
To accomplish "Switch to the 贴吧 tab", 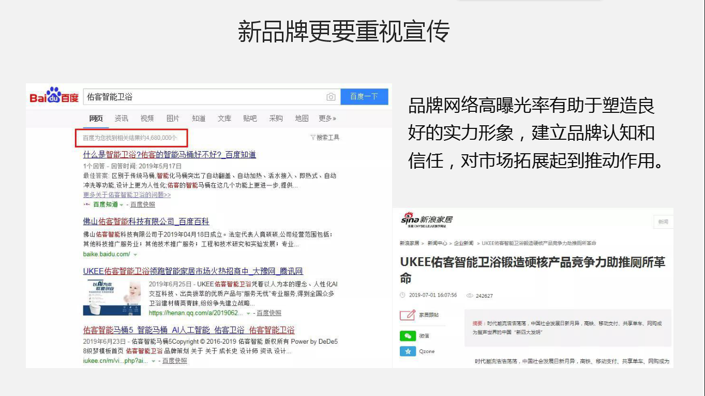I will tap(250, 119).
